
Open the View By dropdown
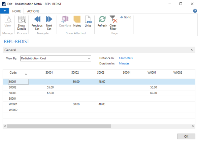88,58
